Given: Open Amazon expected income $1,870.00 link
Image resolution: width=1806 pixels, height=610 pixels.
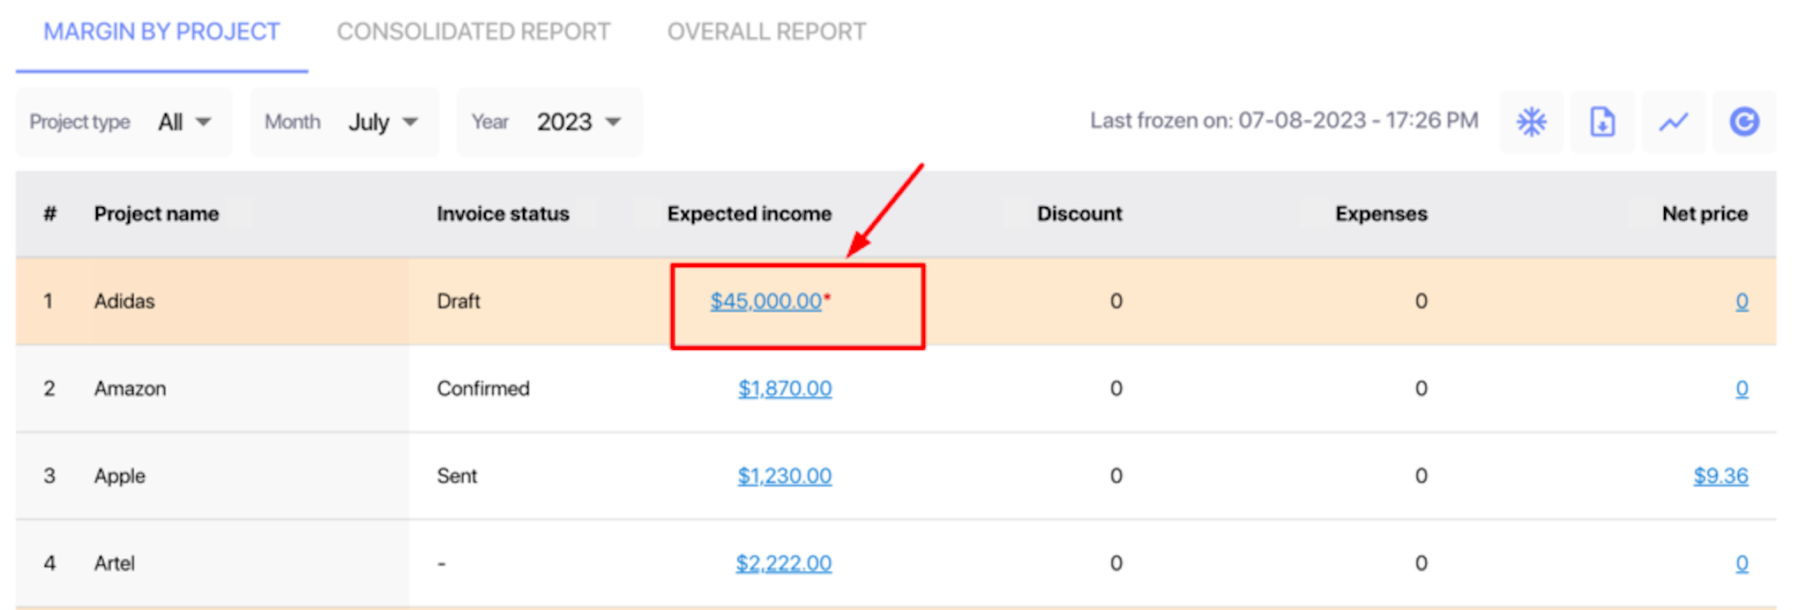Looking at the screenshot, I should 785,389.
